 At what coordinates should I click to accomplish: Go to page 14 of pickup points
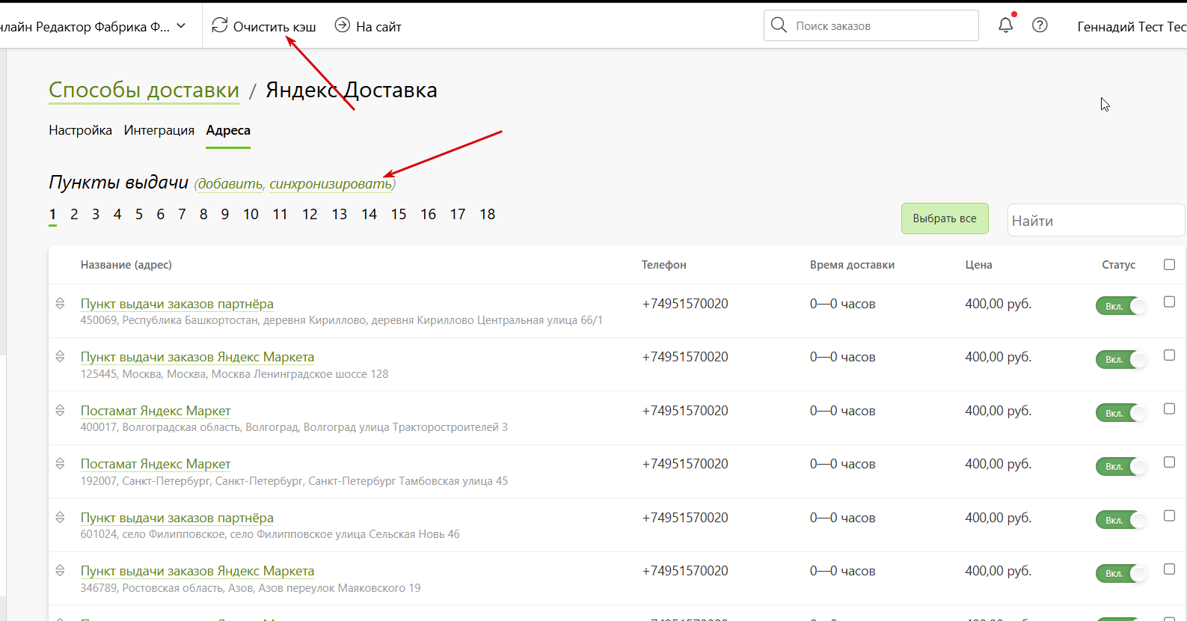tap(369, 215)
